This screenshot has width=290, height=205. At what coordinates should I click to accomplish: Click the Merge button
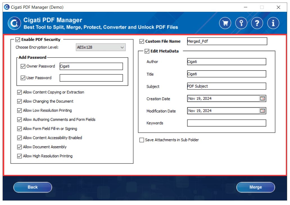(x=256, y=187)
